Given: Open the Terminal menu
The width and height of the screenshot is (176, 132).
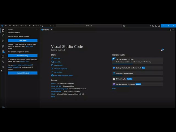Looking at the screenshot, I should point(36,26).
